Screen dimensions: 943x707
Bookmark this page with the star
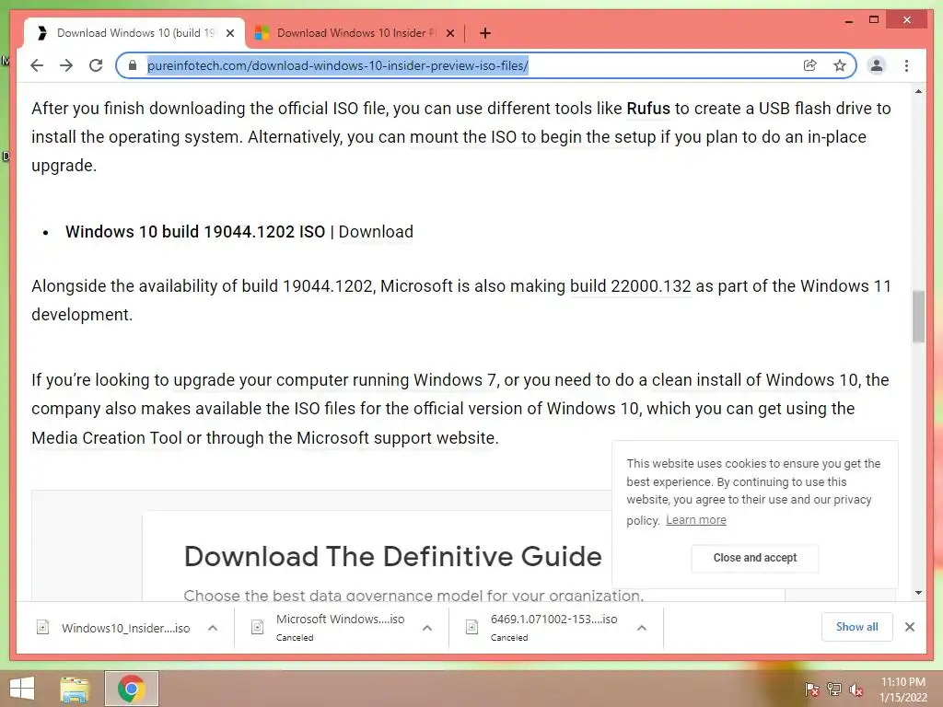[840, 65]
